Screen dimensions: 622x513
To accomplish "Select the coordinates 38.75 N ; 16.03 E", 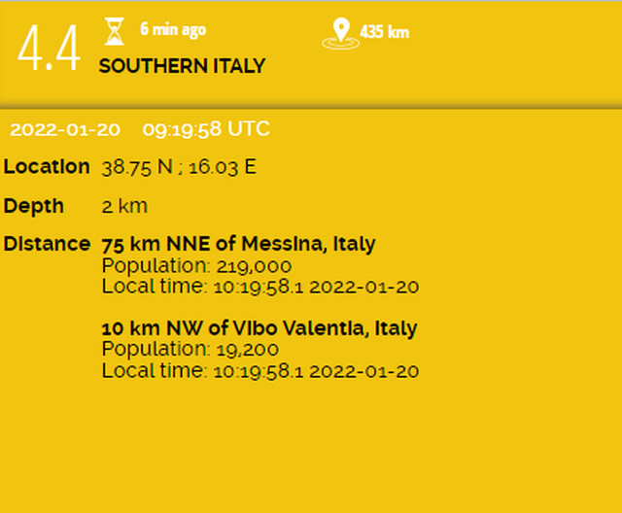I will click(179, 167).
